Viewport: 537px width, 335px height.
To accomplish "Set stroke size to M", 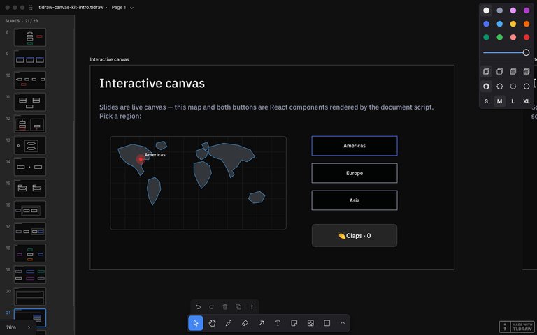I will (x=500, y=101).
